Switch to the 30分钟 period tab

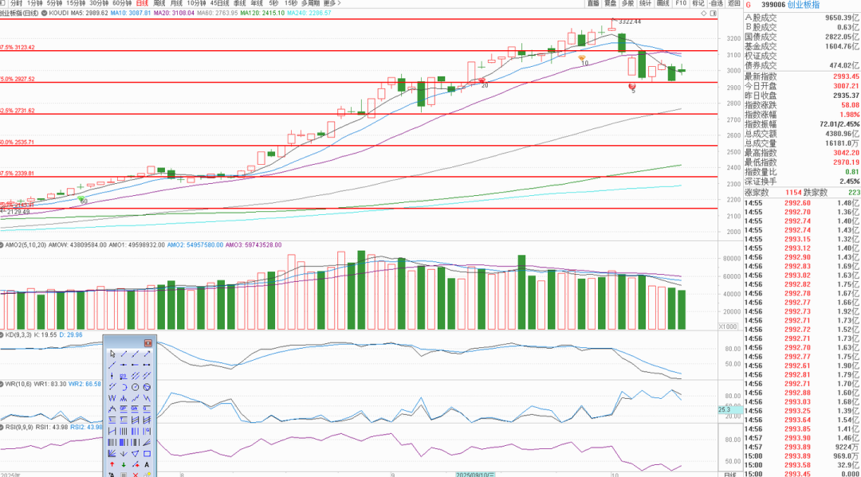click(99, 3)
